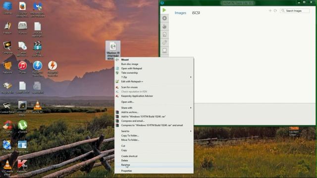The image size is (317, 178).
Task: Select the blue clapperboard video downloader icon
Action: pos(38,49)
